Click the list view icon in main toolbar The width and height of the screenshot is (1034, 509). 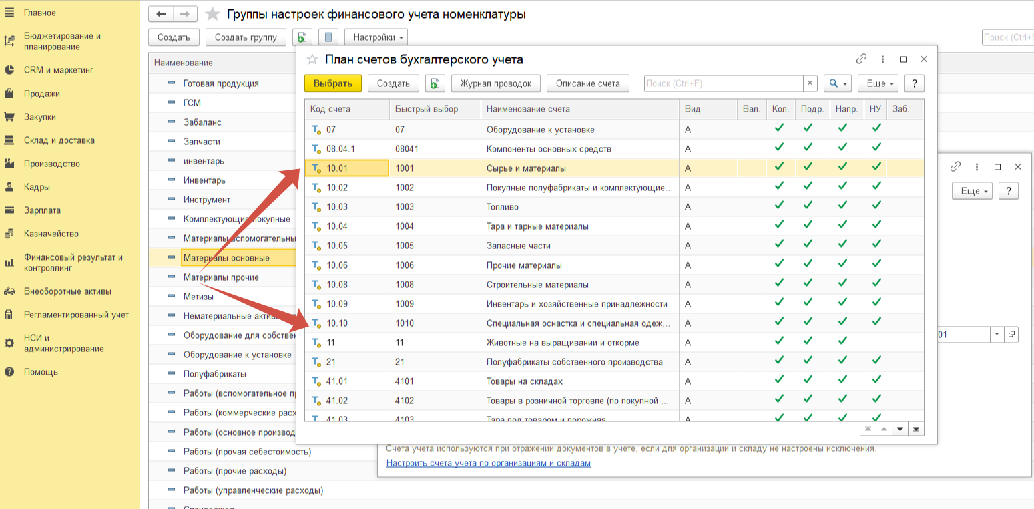click(328, 37)
